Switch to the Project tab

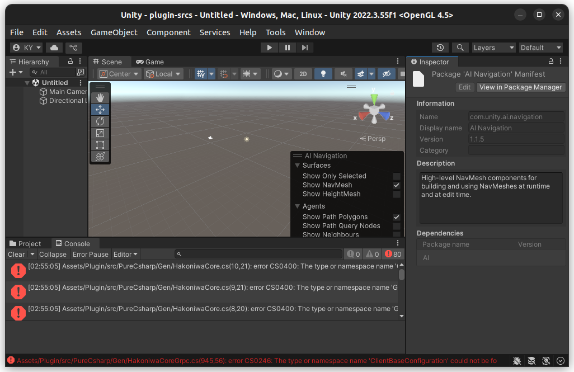click(25, 243)
